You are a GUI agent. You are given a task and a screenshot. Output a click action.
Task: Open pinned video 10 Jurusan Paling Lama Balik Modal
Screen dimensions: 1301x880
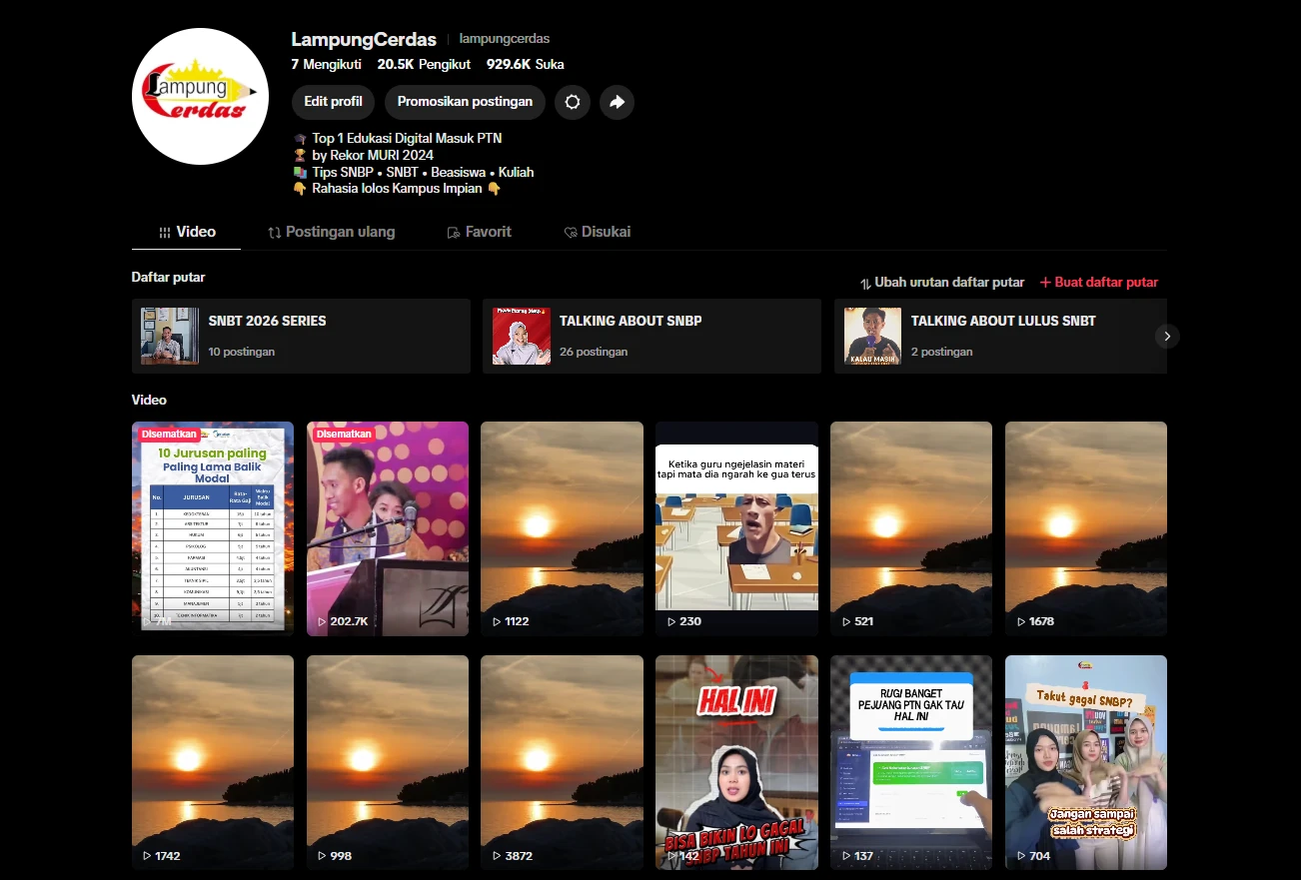pyautogui.click(x=213, y=528)
